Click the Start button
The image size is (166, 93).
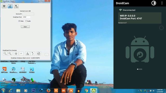point(25,27)
